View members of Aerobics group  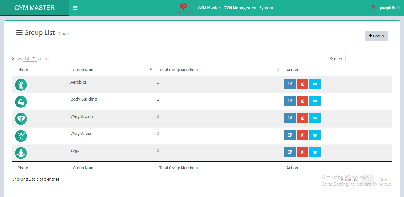pos(315,84)
